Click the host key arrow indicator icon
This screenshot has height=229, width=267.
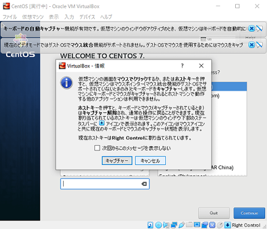point(228,225)
